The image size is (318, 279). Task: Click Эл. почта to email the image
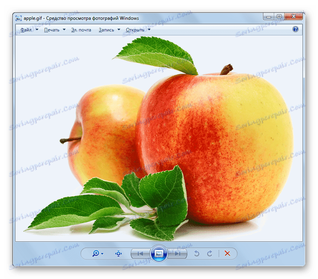pos(81,30)
